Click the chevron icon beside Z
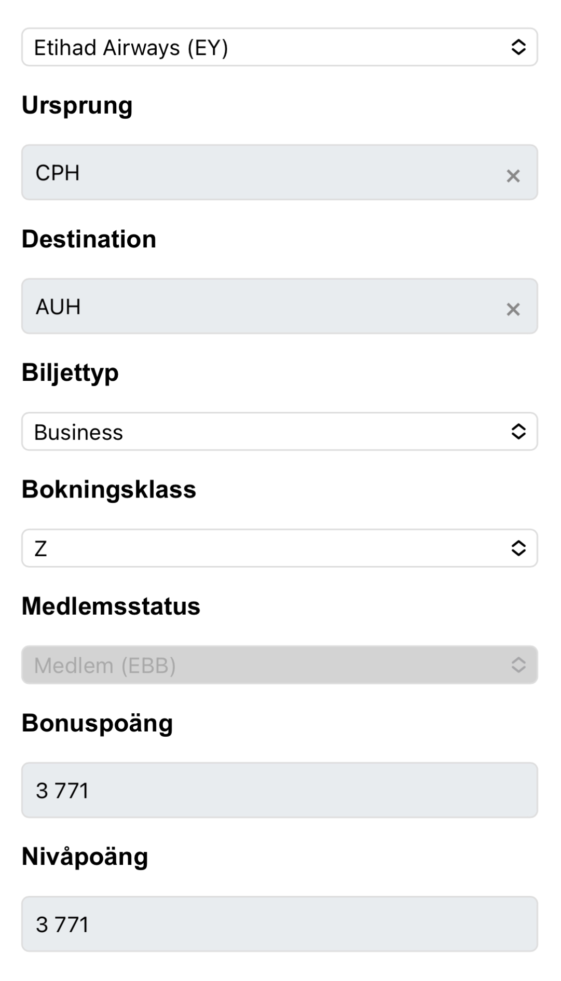The height and width of the screenshot is (981, 561). (518, 548)
